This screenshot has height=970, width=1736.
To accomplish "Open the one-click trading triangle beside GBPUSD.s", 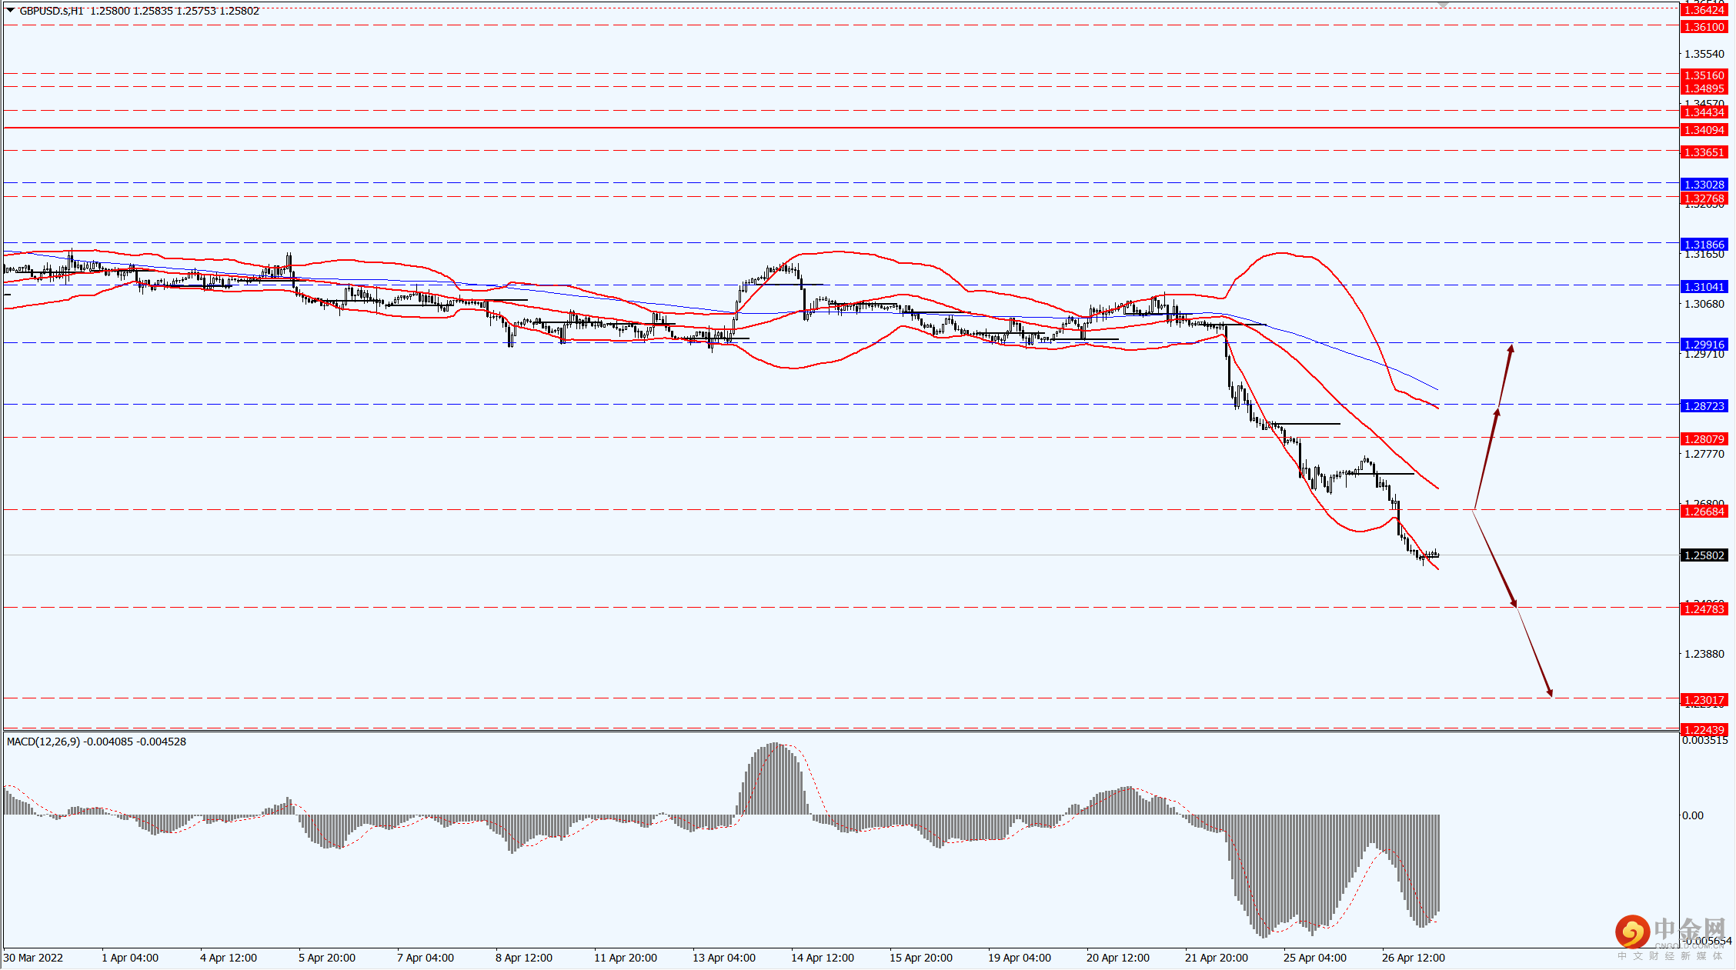I will 10,11.
